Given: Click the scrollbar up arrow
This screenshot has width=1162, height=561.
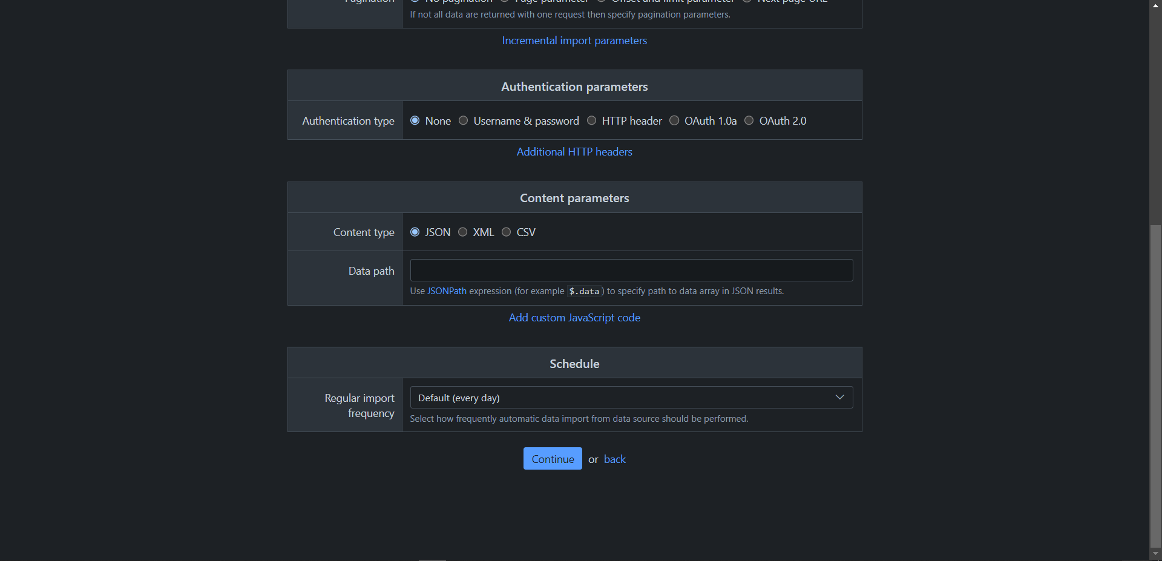Looking at the screenshot, I should [x=1155, y=5].
